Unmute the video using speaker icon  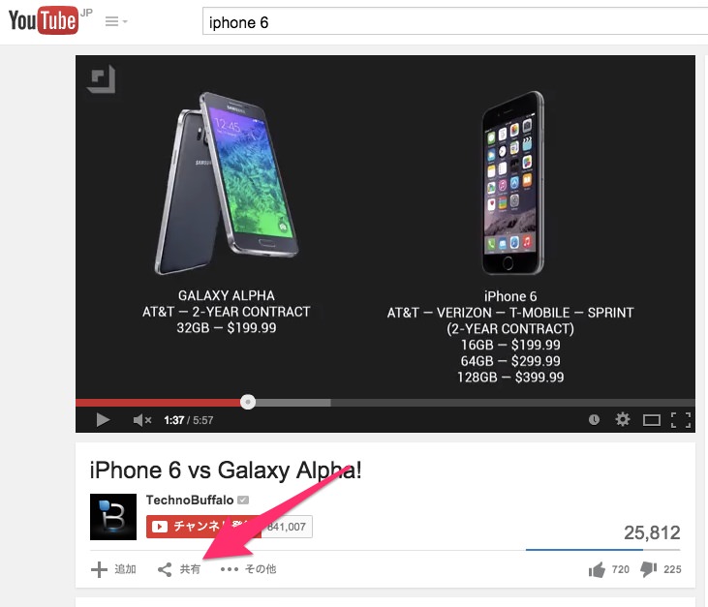point(141,420)
